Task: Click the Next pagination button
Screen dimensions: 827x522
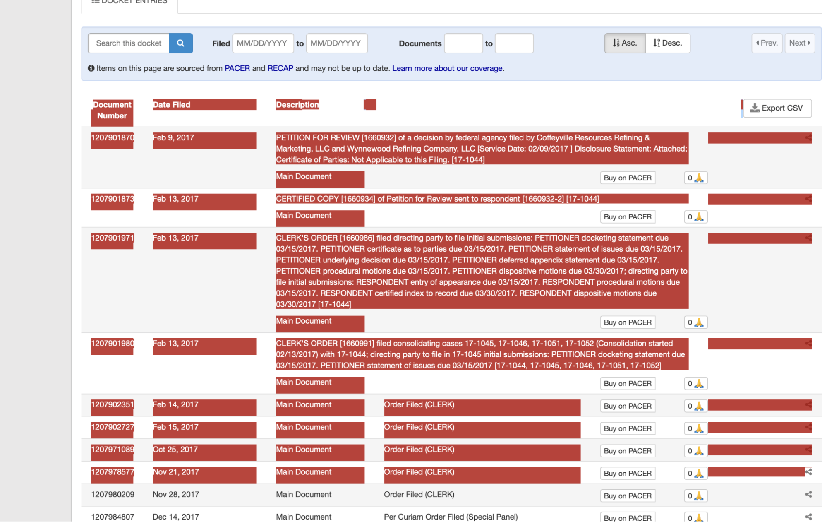Action: 799,43
